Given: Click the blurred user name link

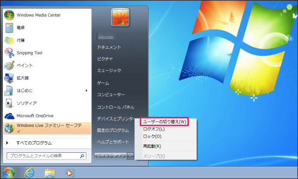Looking at the screenshot, I should click(x=106, y=37).
